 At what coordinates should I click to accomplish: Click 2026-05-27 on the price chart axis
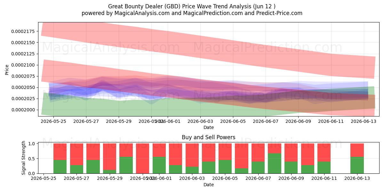(x=86, y=121)
